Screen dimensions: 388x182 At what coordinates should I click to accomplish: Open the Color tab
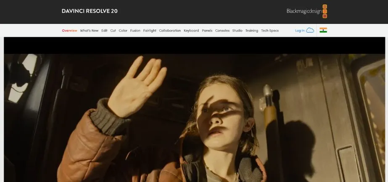pos(123,31)
